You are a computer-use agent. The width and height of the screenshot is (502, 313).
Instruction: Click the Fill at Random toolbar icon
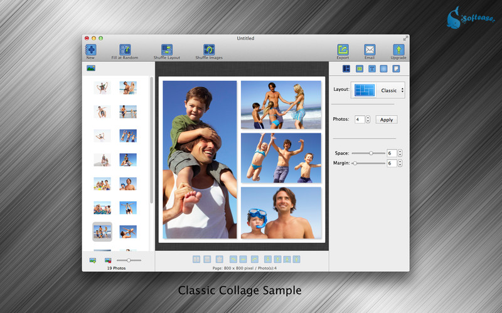[125, 50]
